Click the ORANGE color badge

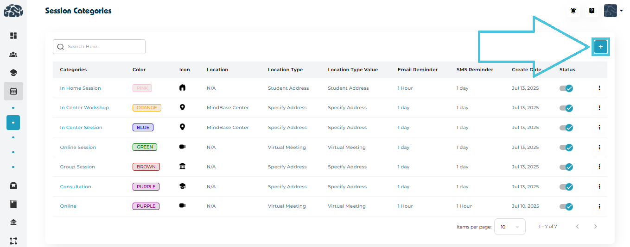click(x=146, y=108)
